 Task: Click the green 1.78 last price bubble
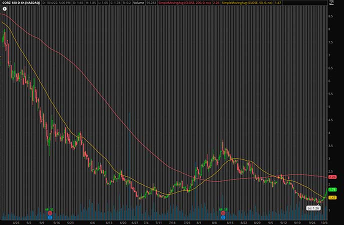(x=332, y=190)
